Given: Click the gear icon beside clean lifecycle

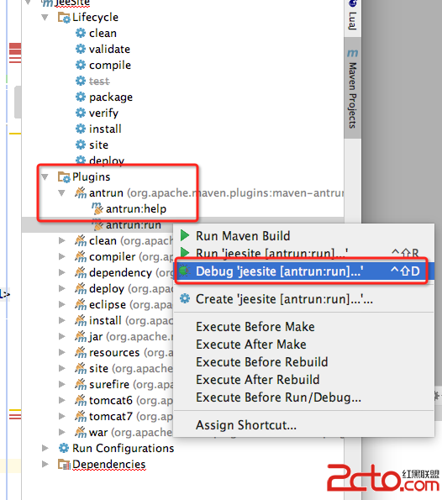Looking at the screenshot, I should pyautogui.click(x=81, y=33).
